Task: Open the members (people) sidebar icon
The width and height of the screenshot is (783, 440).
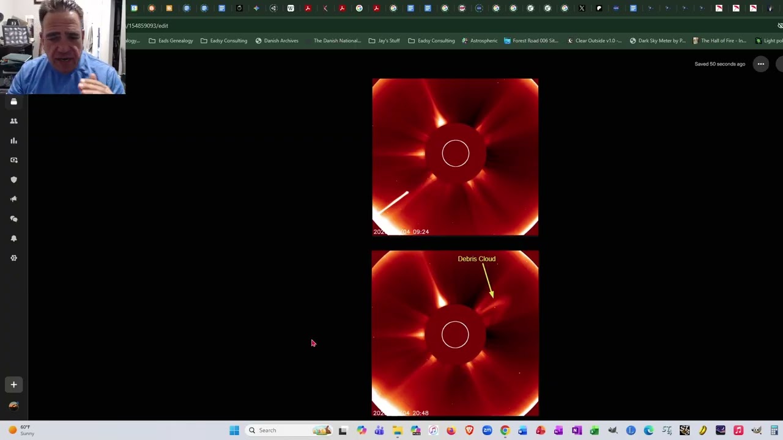Action: (x=13, y=121)
